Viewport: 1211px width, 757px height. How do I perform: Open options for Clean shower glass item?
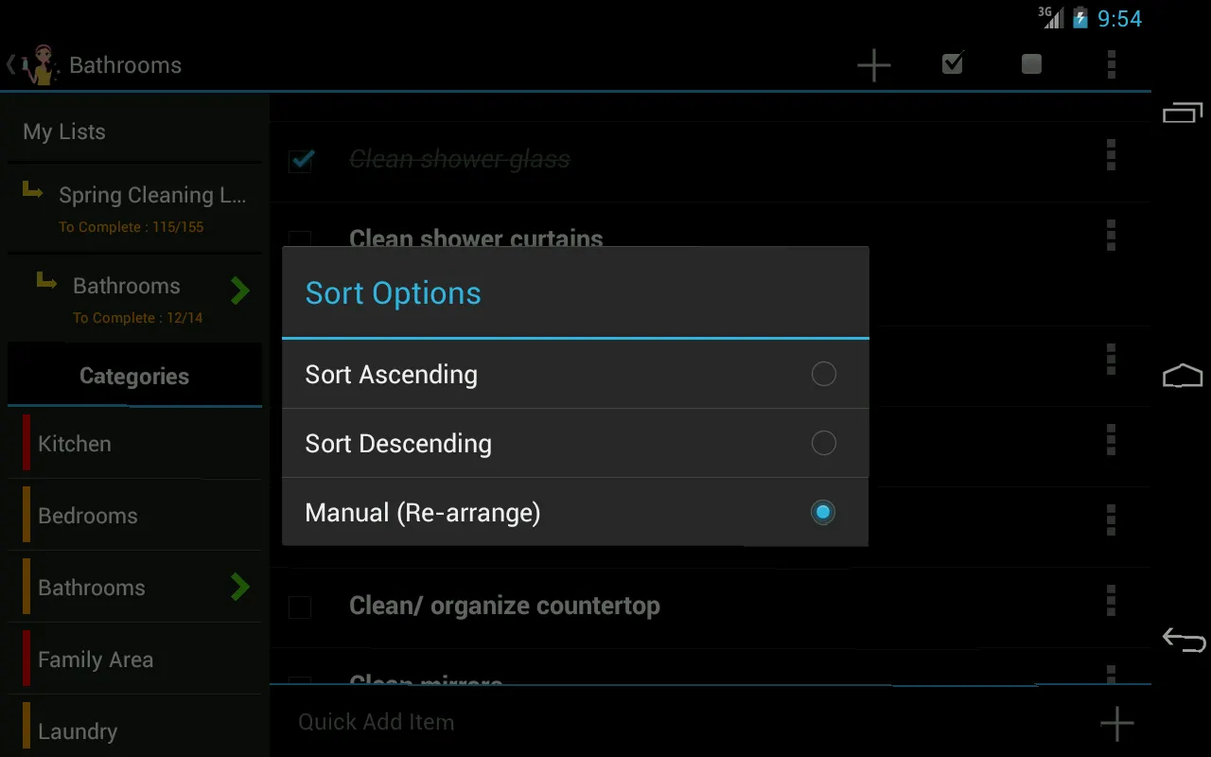pyautogui.click(x=1111, y=154)
